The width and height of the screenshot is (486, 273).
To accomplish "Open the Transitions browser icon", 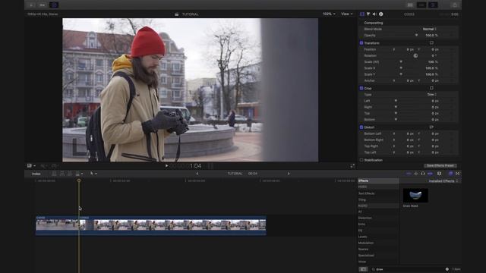I will (457, 174).
